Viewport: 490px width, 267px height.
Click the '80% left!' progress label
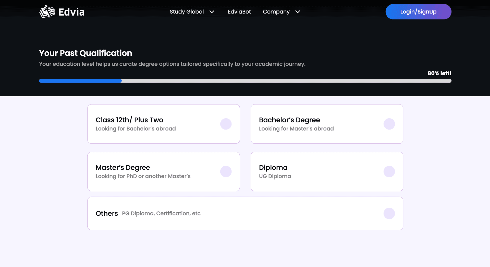pyautogui.click(x=439, y=73)
